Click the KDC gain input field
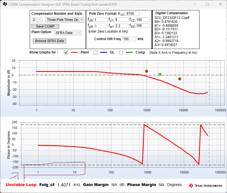Viewport: 227px width, 193px height. [x=133, y=14]
